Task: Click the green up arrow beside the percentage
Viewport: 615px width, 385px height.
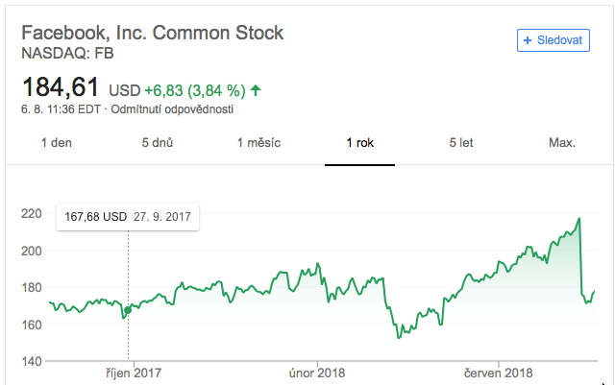Action: click(256, 90)
